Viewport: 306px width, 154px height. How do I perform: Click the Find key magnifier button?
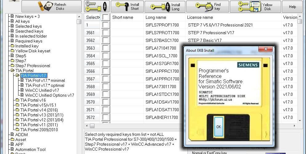click(x=212, y=6)
